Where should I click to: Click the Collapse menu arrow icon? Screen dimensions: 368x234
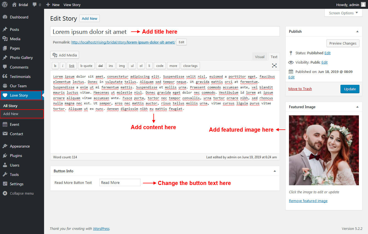click(5, 193)
